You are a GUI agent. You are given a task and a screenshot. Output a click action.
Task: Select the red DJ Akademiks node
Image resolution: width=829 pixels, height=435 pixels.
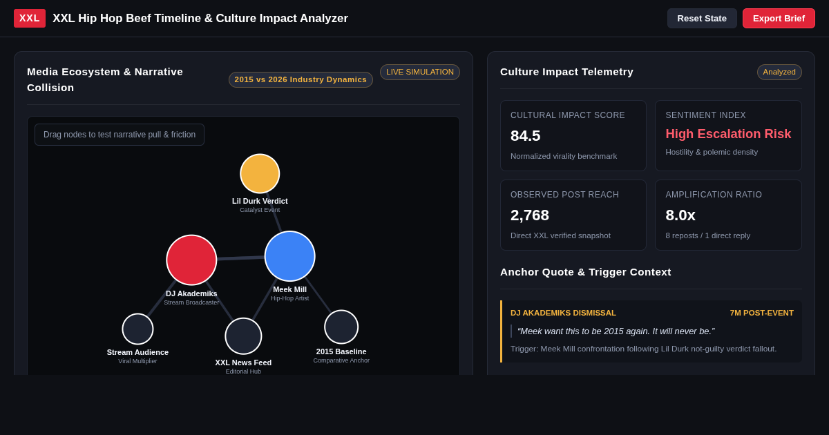(191, 260)
